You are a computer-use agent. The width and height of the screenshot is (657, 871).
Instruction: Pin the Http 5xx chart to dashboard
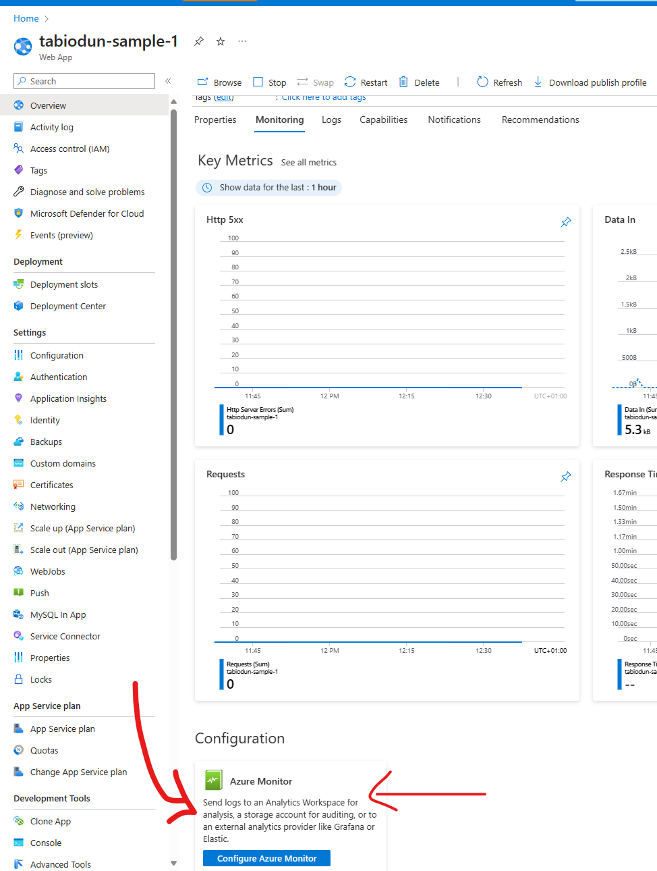tap(565, 221)
